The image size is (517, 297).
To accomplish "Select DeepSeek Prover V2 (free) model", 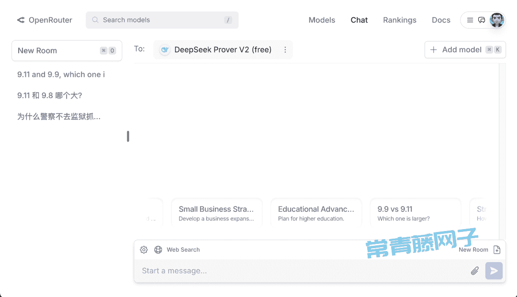I will click(x=223, y=50).
